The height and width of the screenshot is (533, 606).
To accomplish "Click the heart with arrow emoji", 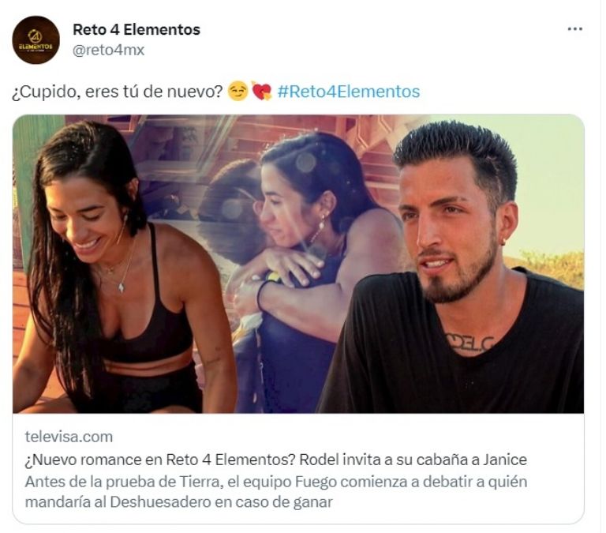I will pyautogui.click(x=262, y=92).
